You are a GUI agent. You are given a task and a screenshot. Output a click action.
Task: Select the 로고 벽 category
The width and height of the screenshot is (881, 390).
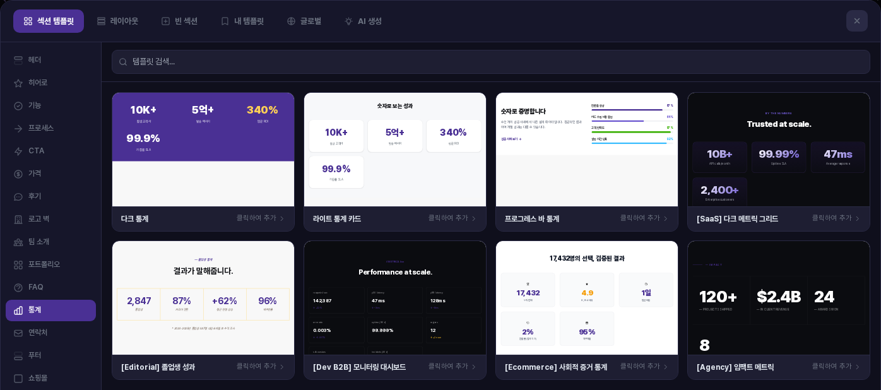pos(50,219)
